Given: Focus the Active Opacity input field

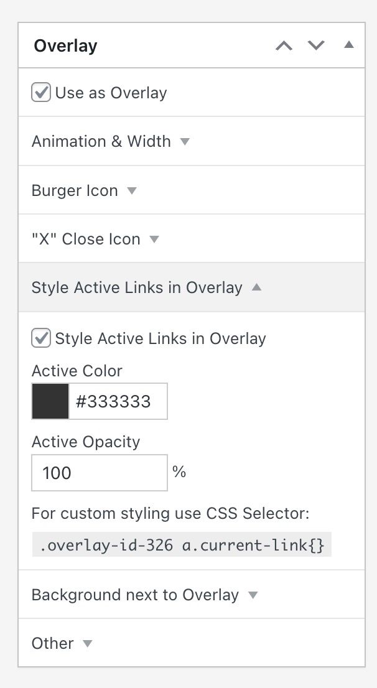Looking at the screenshot, I should (x=99, y=473).
